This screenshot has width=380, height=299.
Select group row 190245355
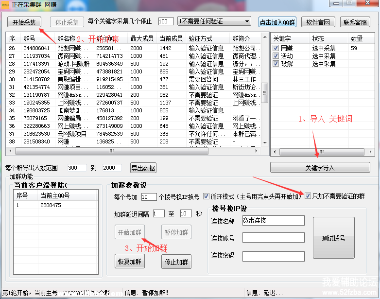click(x=134, y=102)
